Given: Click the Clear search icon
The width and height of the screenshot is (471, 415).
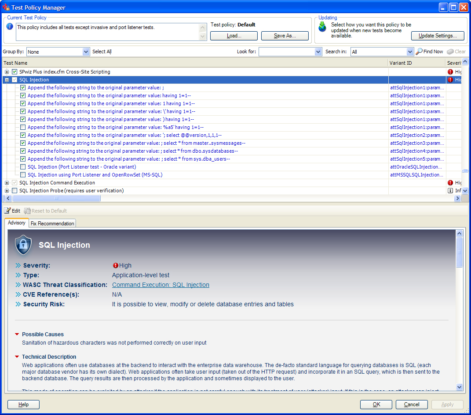Looking at the screenshot, I should (450, 51).
